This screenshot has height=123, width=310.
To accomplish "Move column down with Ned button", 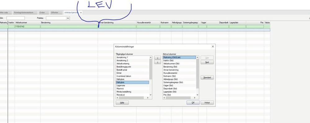I will coord(207,62).
